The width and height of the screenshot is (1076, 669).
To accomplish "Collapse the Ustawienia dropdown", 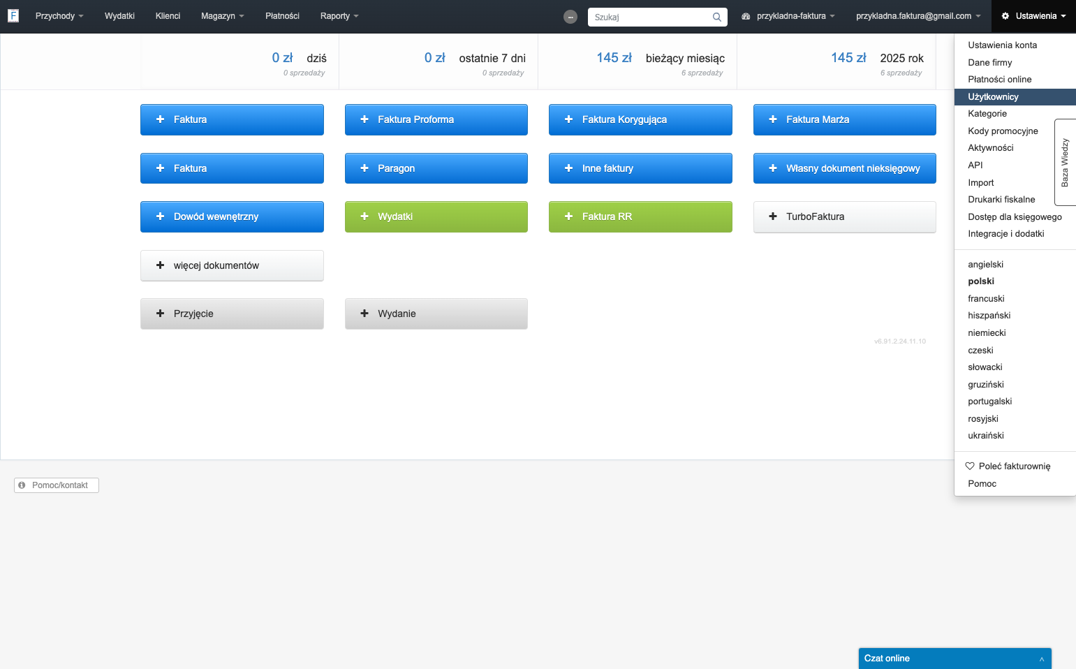I will pyautogui.click(x=1034, y=16).
